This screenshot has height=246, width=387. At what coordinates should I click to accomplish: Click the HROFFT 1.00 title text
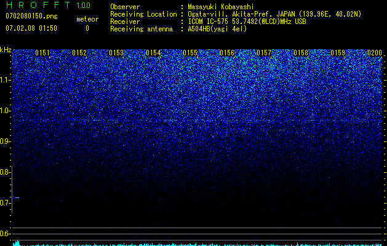point(48,5)
